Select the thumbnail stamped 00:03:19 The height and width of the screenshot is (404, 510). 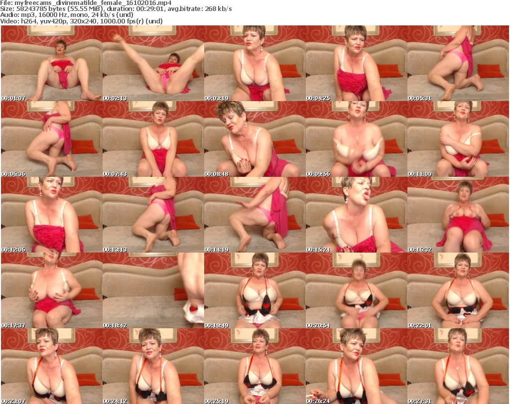(x=255, y=63)
